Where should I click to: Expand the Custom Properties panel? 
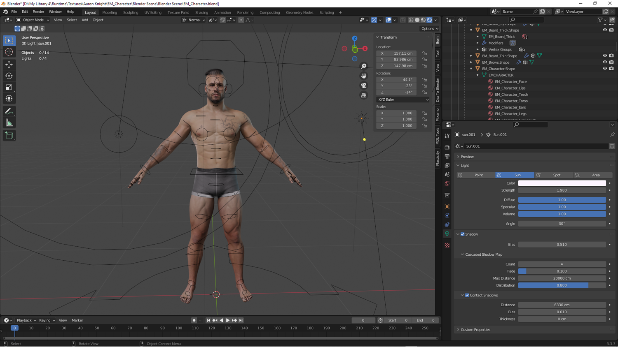tap(475, 330)
